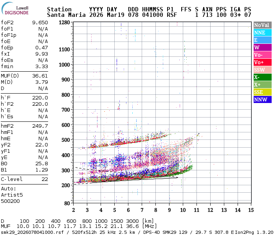Click the AXN value 713

(207, 15)
